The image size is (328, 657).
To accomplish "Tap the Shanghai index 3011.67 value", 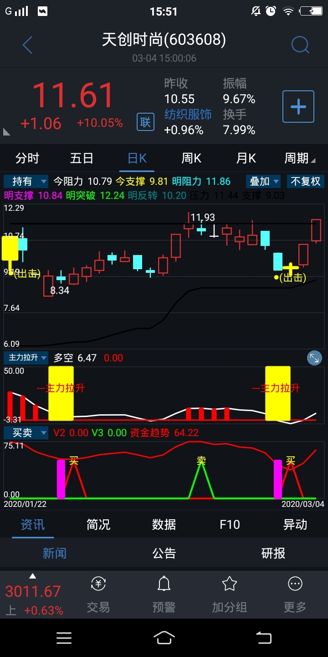I will 33,591.
